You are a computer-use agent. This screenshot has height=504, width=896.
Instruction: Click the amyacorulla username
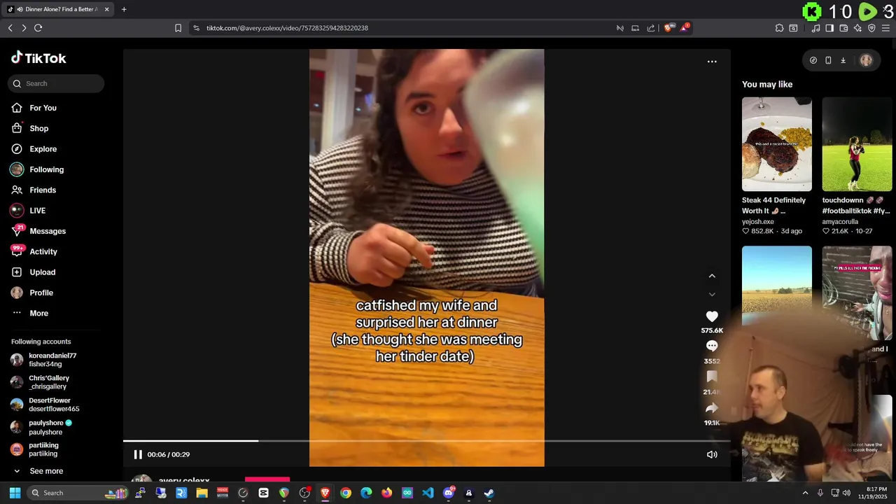point(840,222)
